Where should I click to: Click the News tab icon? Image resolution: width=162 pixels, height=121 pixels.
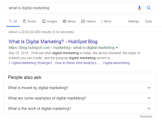(65, 21)
